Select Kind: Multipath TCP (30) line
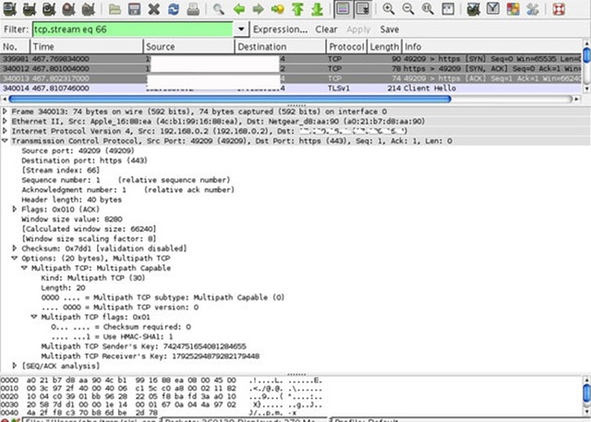The height and width of the screenshot is (422, 591). (x=93, y=278)
